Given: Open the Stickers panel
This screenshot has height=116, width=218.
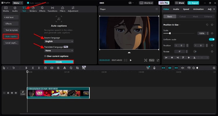Looking at the screenshot, I should pyautogui.click(x=33, y=9).
